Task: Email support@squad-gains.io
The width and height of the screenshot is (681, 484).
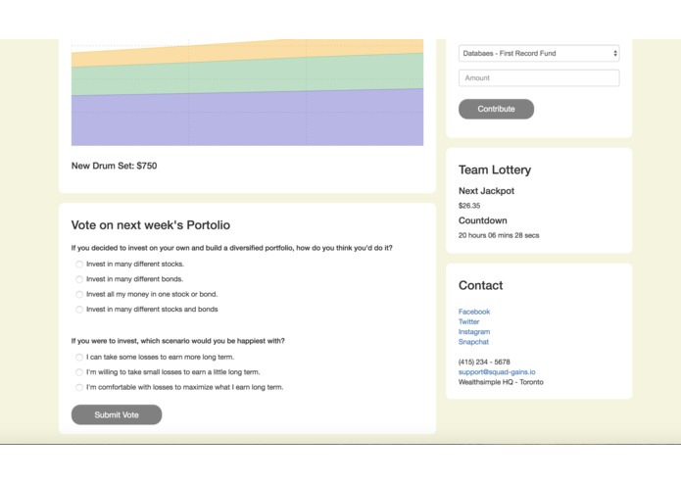Action: (x=497, y=372)
